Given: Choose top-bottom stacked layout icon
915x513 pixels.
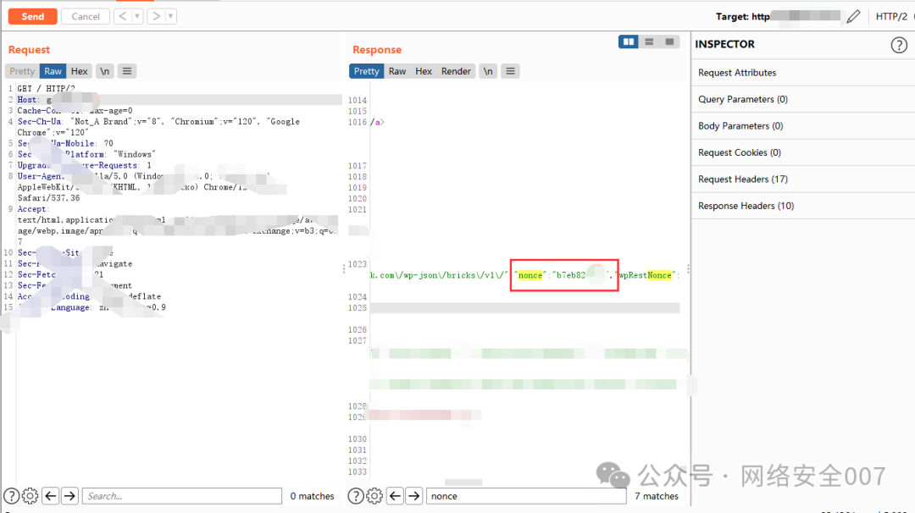Looking at the screenshot, I should click(649, 42).
